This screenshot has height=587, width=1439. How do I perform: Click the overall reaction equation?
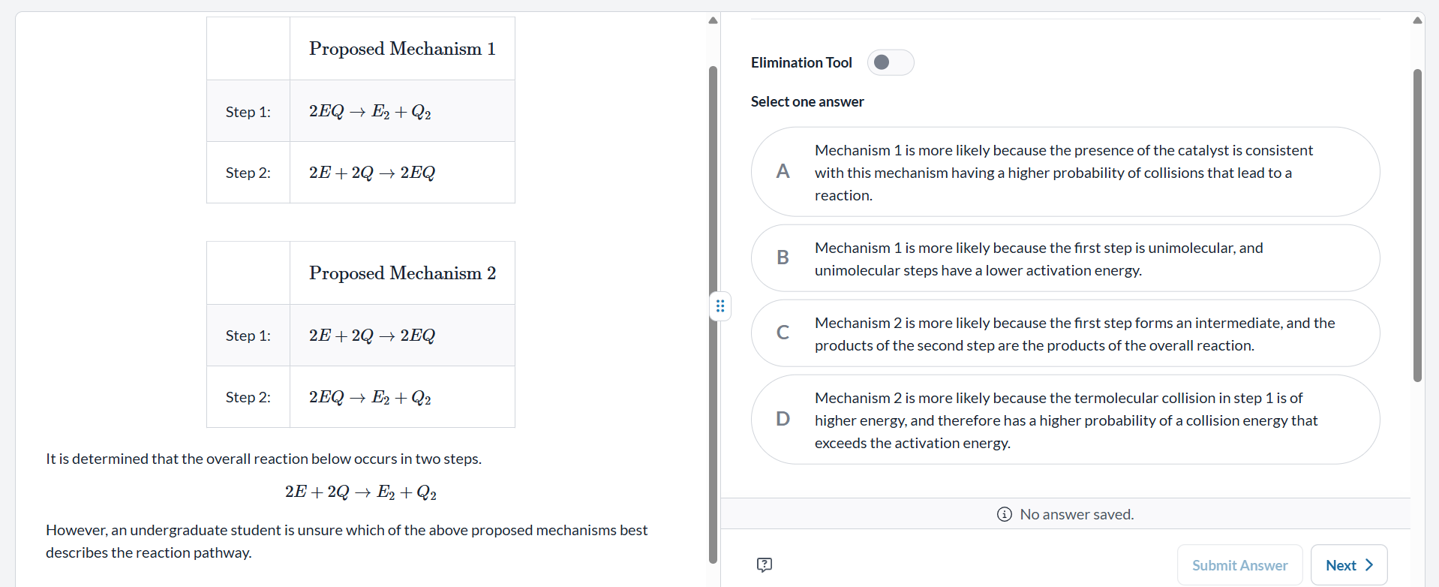coord(361,492)
